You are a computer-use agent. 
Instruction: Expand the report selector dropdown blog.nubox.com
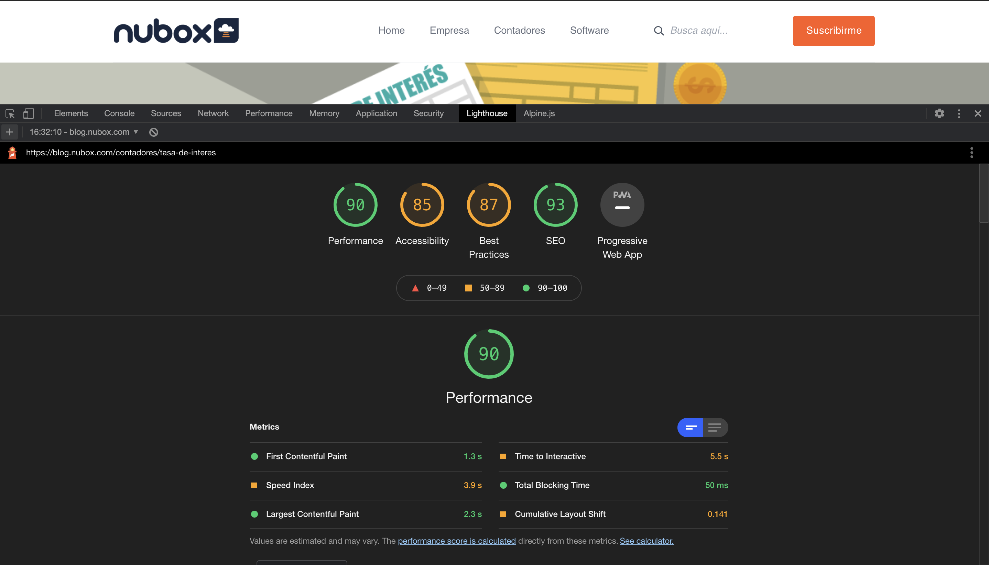84,132
